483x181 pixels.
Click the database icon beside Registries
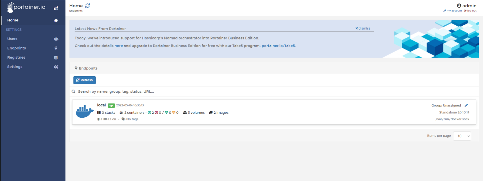click(56, 58)
